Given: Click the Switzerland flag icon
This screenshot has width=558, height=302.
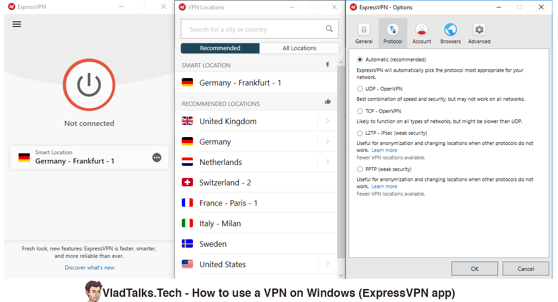Looking at the screenshot, I should tap(187, 183).
